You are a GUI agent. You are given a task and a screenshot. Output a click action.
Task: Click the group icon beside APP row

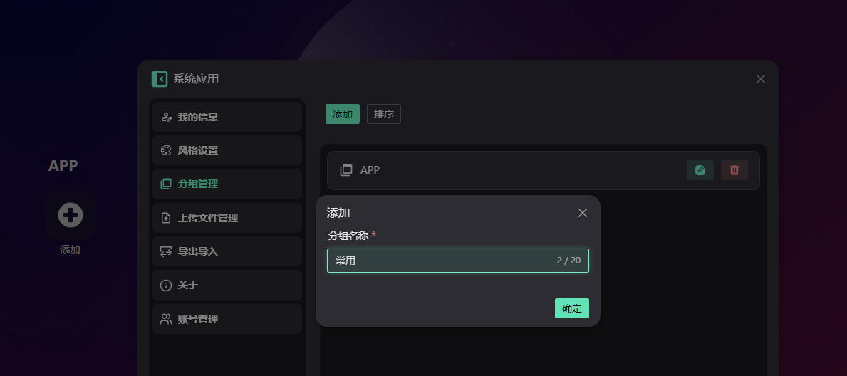click(346, 170)
